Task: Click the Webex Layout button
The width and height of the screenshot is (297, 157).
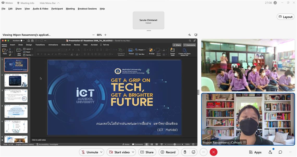Action: tap(286, 17)
